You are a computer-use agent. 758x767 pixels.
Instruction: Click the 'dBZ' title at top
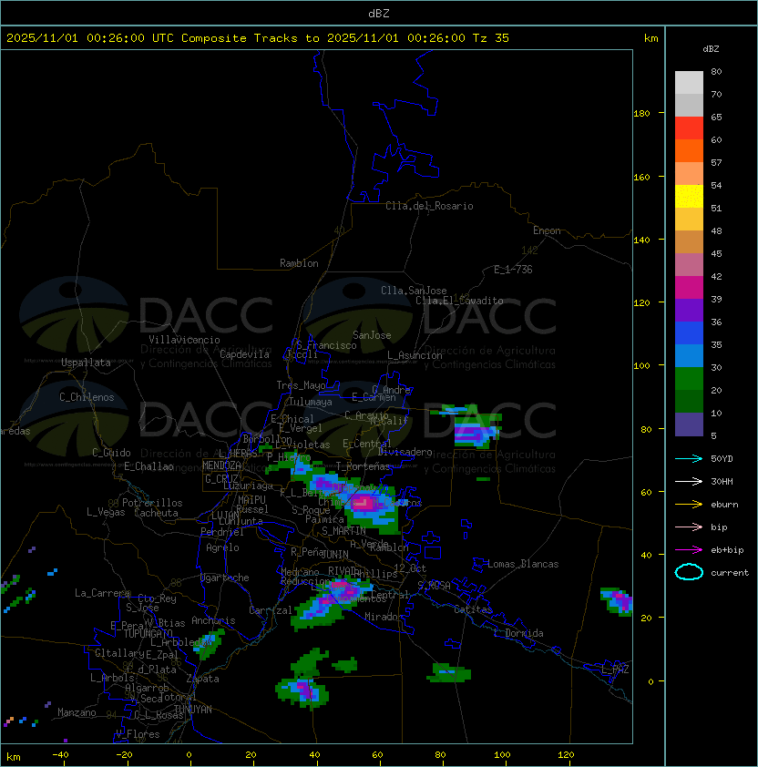[x=379, y=13]
